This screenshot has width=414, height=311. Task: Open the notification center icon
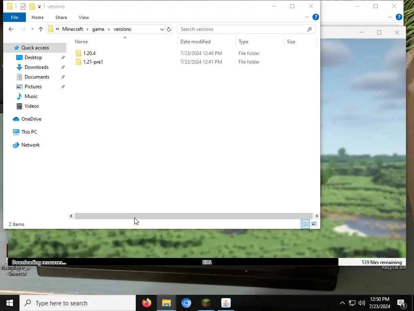[x=401, y=303]
